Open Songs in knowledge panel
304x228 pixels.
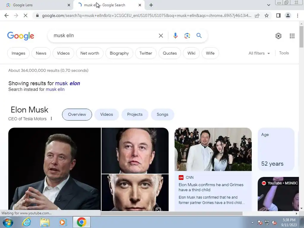[x=162, y=114]
